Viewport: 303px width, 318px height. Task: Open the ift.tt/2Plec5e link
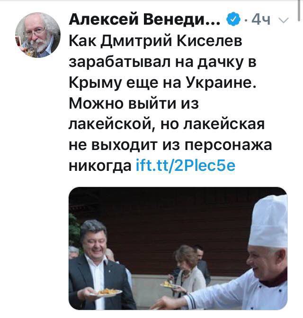(x=186, y=166)
